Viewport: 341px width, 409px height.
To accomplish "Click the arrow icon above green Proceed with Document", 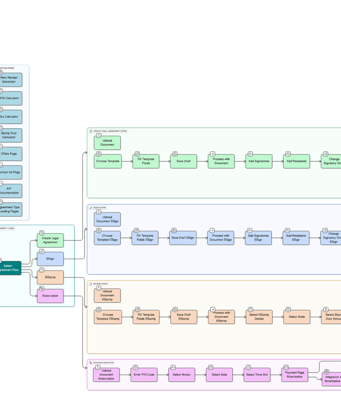I will coord(213,154).
